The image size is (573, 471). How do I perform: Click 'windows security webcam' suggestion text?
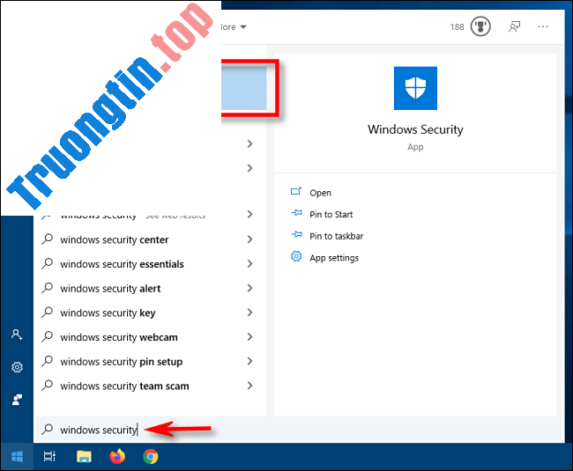click(x=119, y=337)
